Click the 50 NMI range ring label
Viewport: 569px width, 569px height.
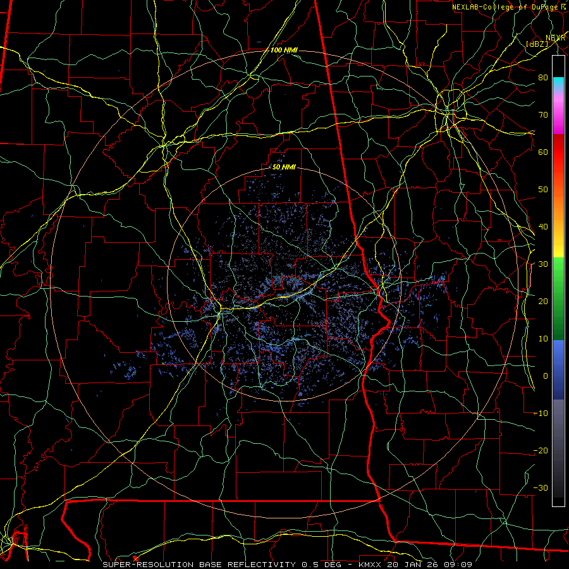[x=284, y=167]
